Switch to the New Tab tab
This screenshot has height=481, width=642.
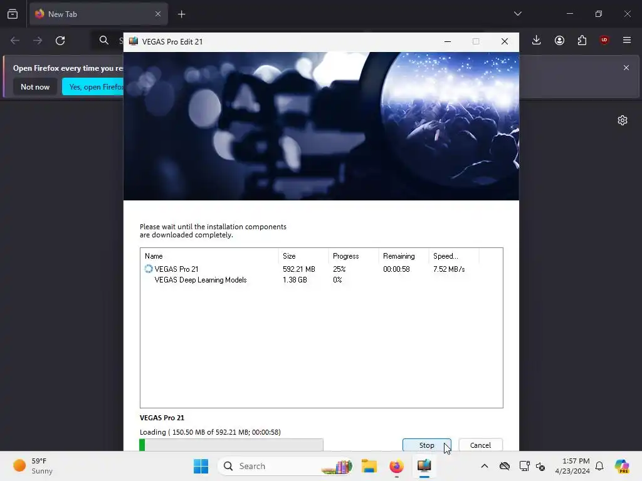pos(98,14)
